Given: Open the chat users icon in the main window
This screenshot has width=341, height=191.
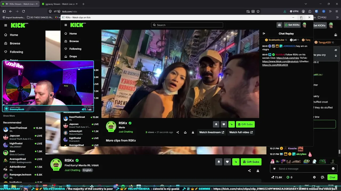Looking at the screenshot, I should (336, 35).
